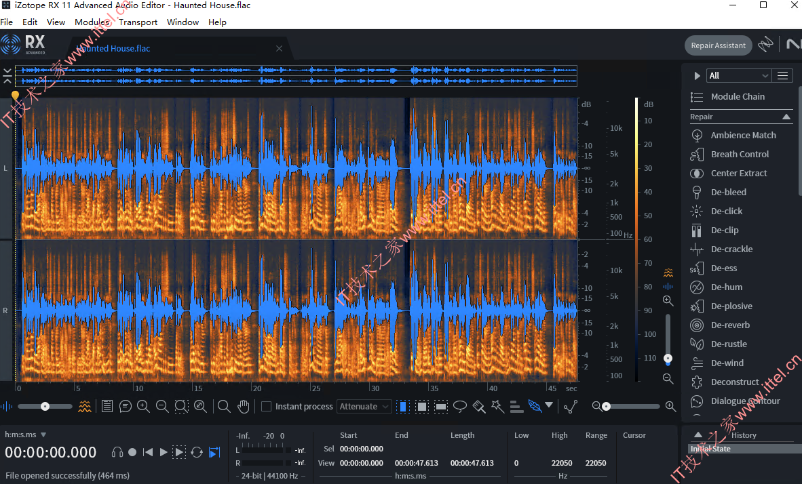Toggle right channel R selection
This screenshot has height=484, width=802.
5,310
